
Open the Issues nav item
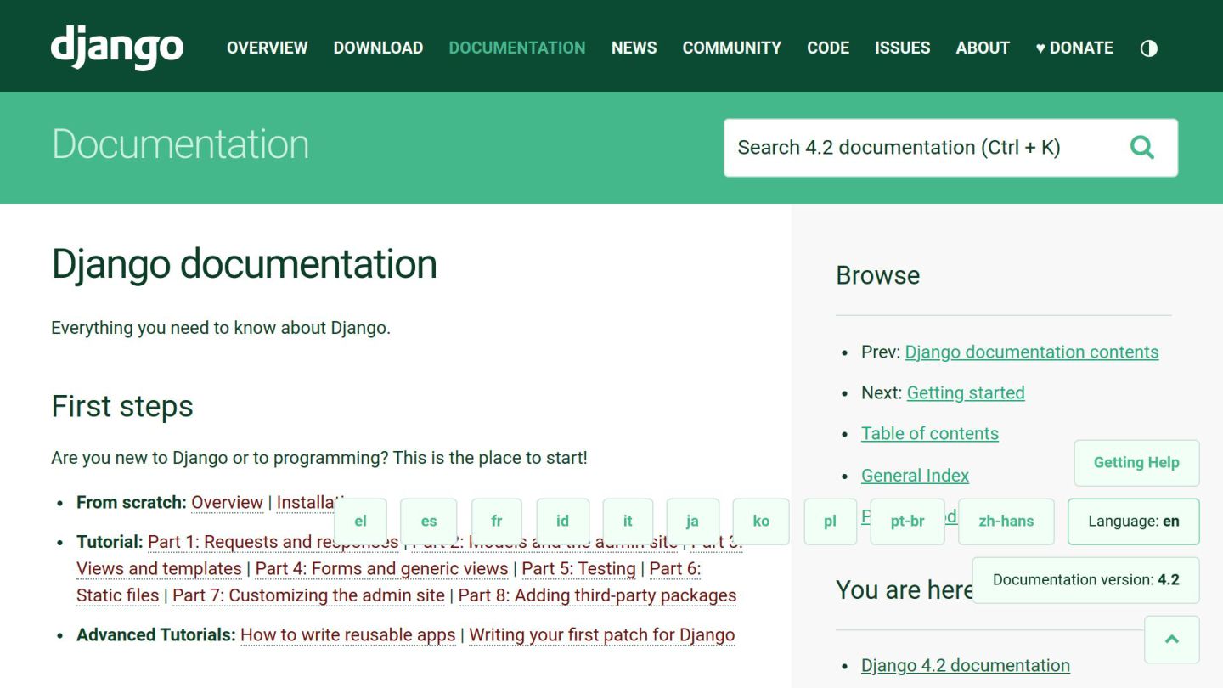click(903, 48)
